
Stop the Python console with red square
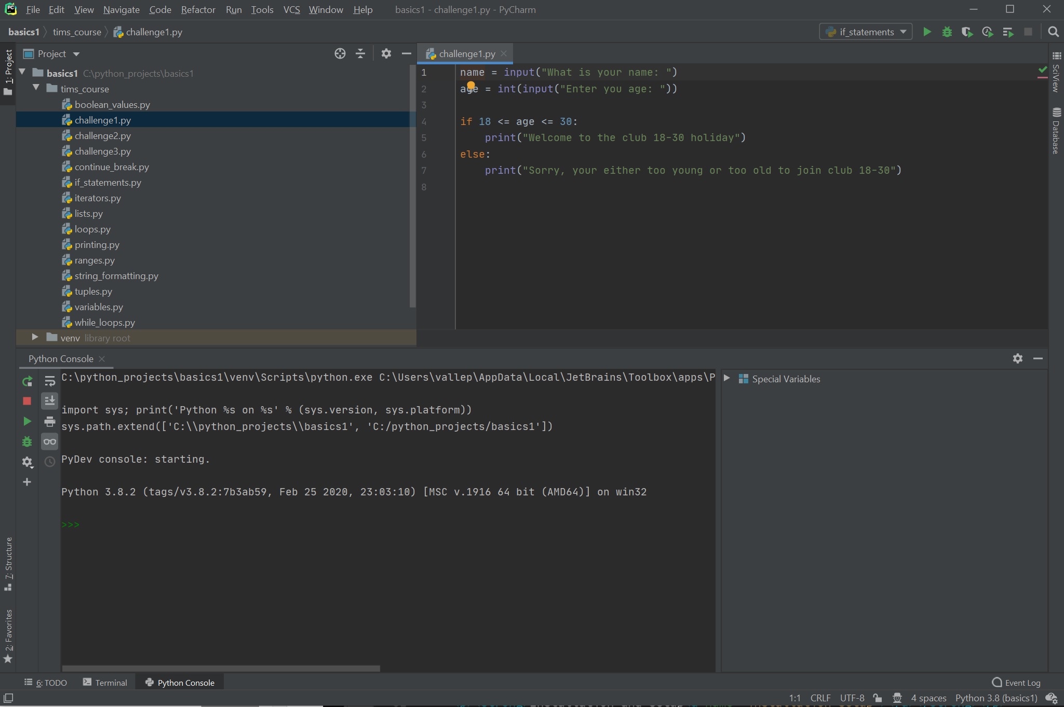(x=27, y=401)
